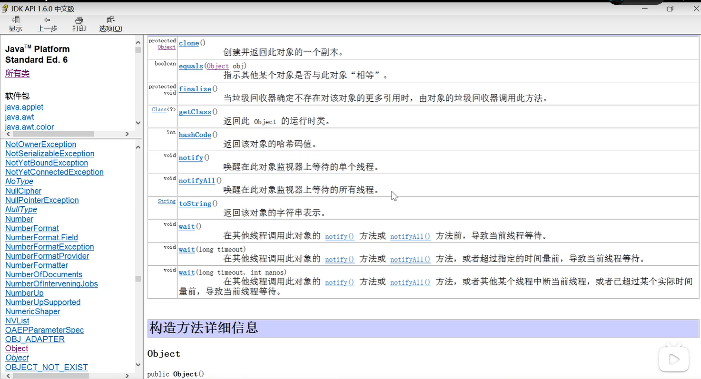Open the NumberFormatException class link
The width and height of the screenshot is (701, 379).
(49, 247)
